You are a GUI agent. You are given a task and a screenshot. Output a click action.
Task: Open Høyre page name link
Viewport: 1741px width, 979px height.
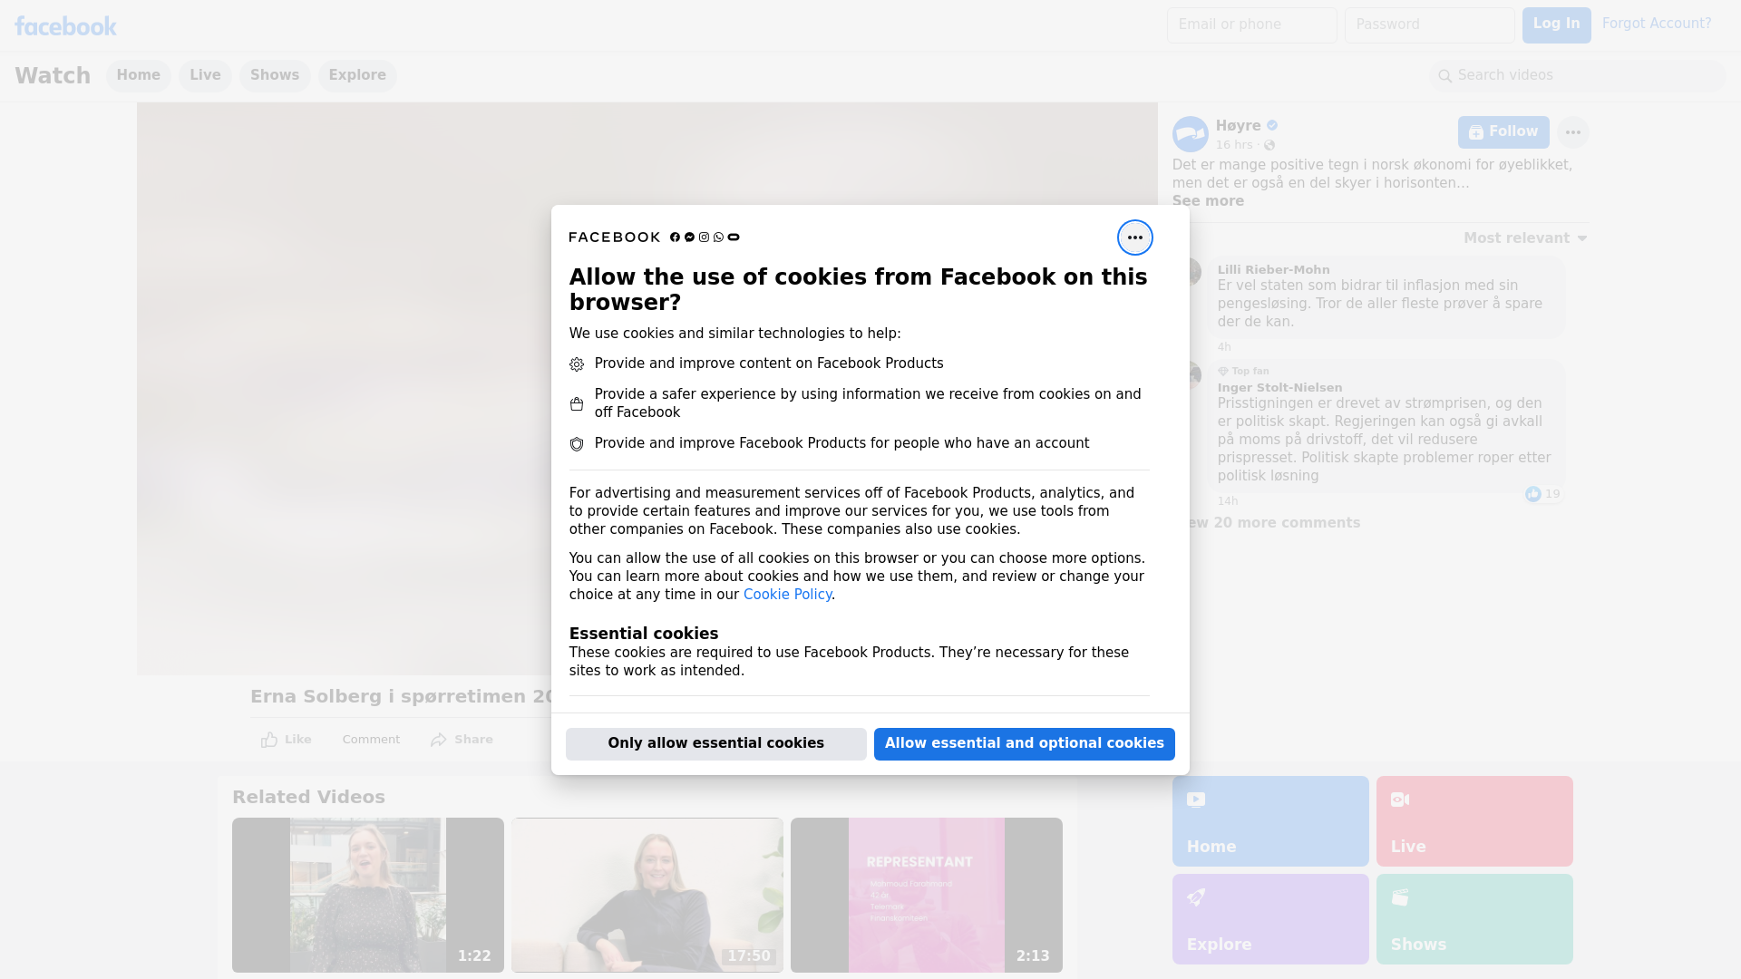click(1238, 126)
